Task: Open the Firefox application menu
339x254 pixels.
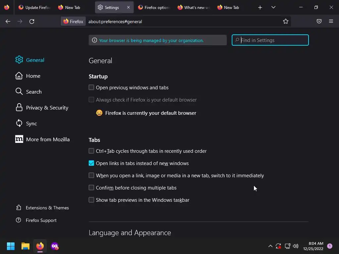Action: [331, 21]
